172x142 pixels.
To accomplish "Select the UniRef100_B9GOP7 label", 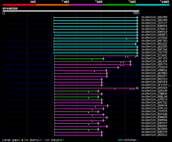I will click(154, 76).
